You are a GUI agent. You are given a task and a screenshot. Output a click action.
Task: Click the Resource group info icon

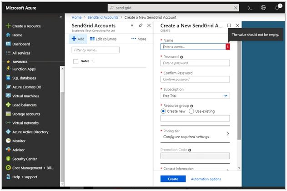[x=191, y=106]
